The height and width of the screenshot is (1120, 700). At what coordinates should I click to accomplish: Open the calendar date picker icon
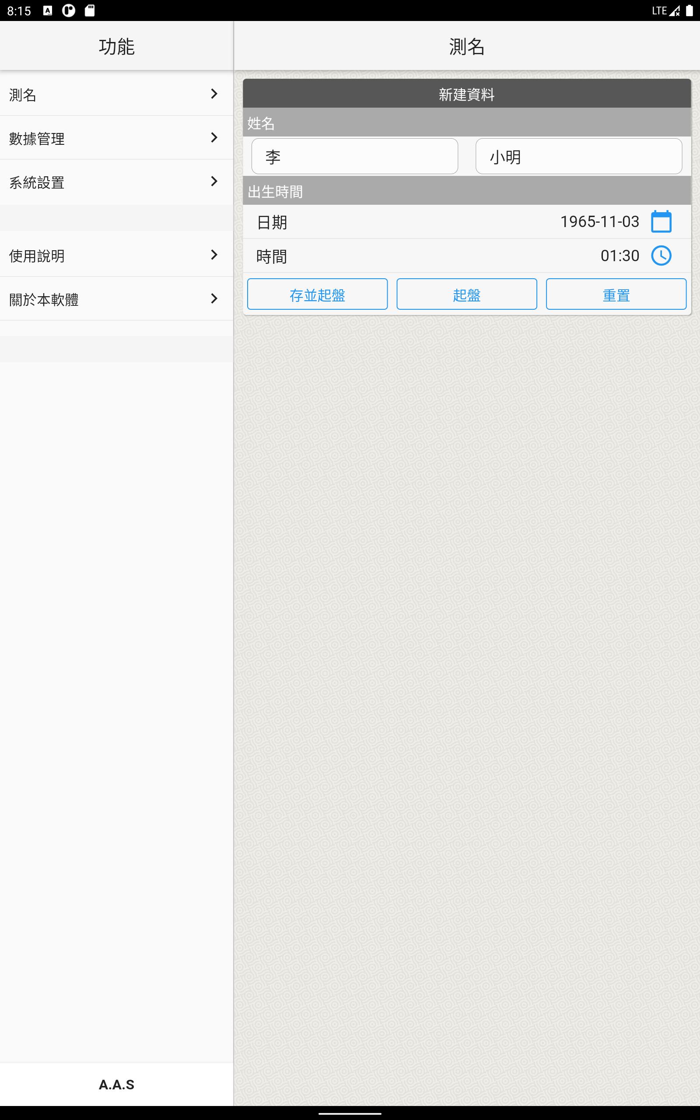tap(661, 221)
